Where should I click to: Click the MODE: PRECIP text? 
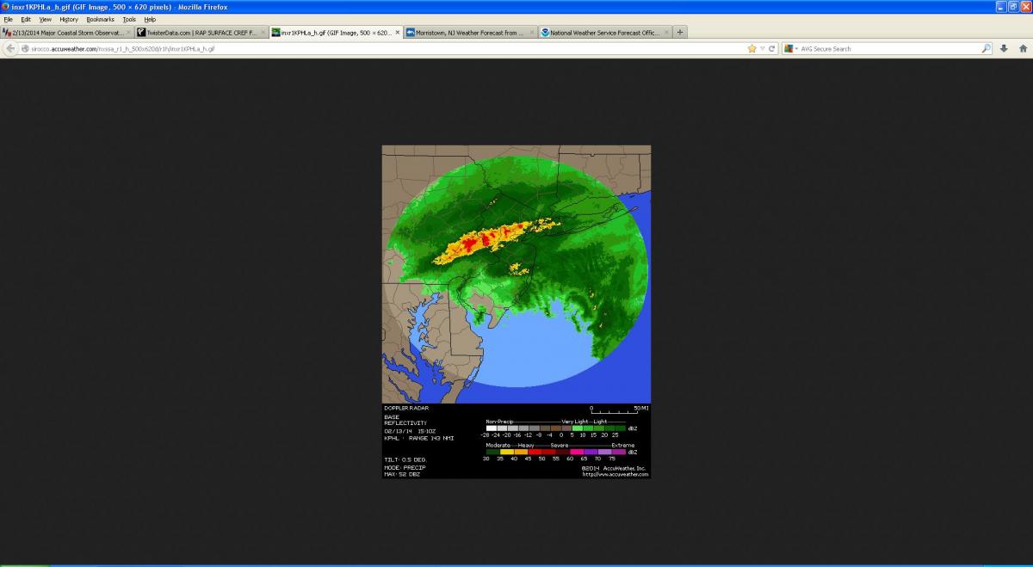[405, 467]
